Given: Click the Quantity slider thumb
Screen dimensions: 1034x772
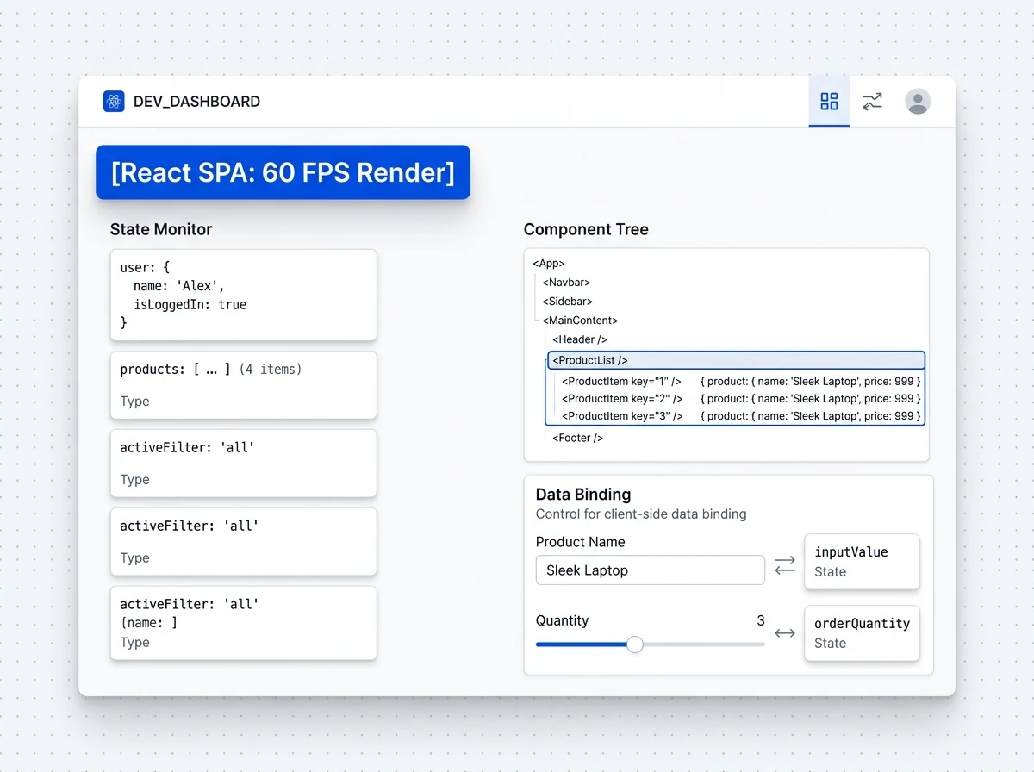Looking at the screenshot, I should 635,644.
